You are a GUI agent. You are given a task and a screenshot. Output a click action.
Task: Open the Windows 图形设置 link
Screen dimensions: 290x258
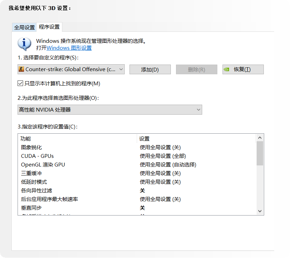coord(69,48)
